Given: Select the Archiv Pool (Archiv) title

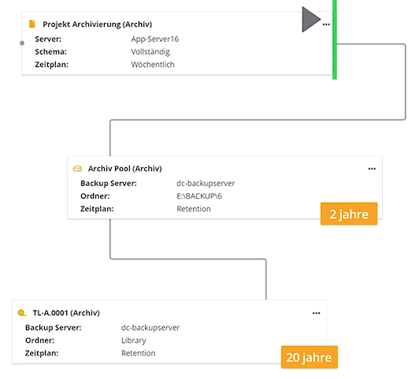Looking at the screenshot, I should point(125,169).
